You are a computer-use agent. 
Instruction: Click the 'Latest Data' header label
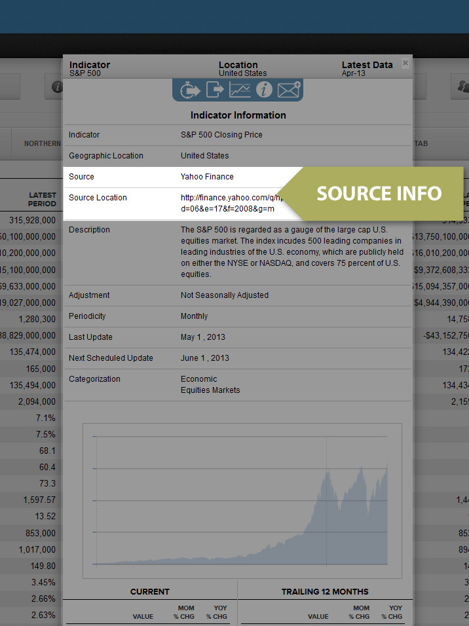[x=367, y=65]
